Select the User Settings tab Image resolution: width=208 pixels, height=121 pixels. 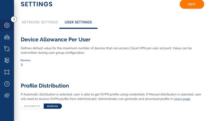78,22
